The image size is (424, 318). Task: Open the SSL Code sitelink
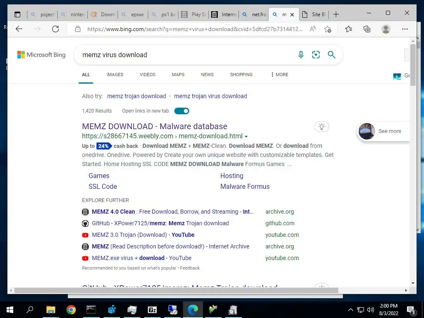pyautogui.click(x=103, y=187)
